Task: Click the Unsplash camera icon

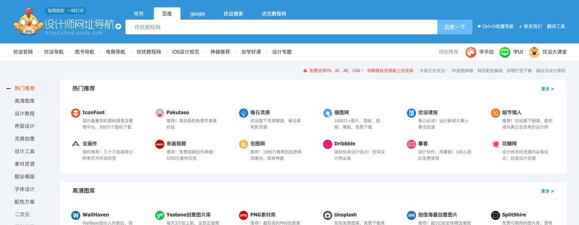Action: click(x=327, y=215)
